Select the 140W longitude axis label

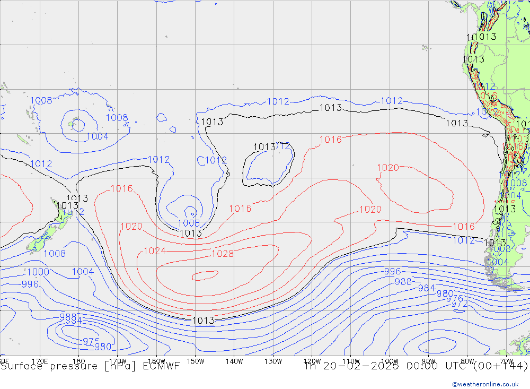[x=234, y=361]
